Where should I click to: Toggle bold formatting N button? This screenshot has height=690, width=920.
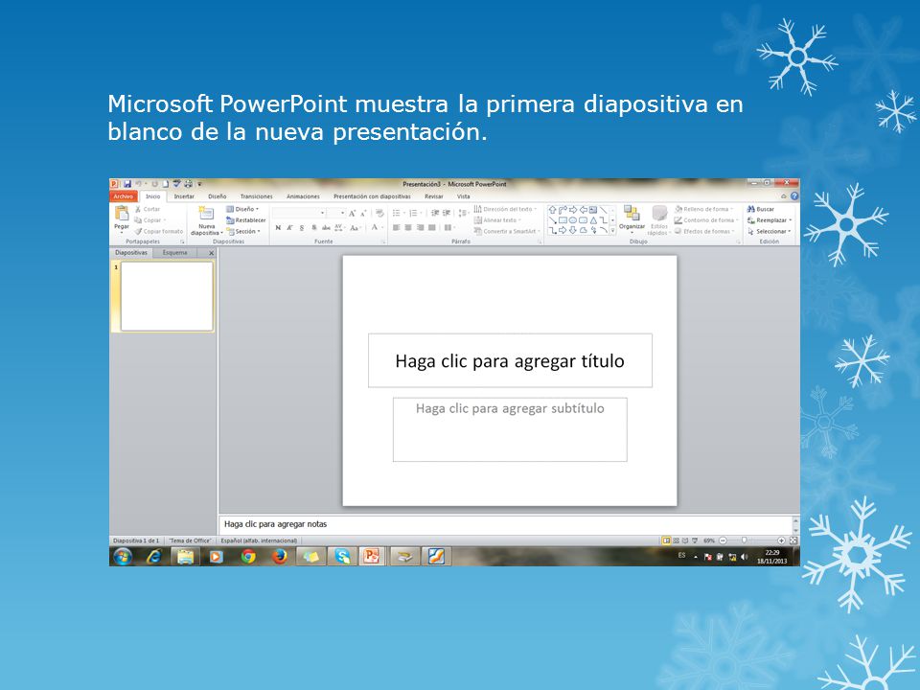(278, 228)
